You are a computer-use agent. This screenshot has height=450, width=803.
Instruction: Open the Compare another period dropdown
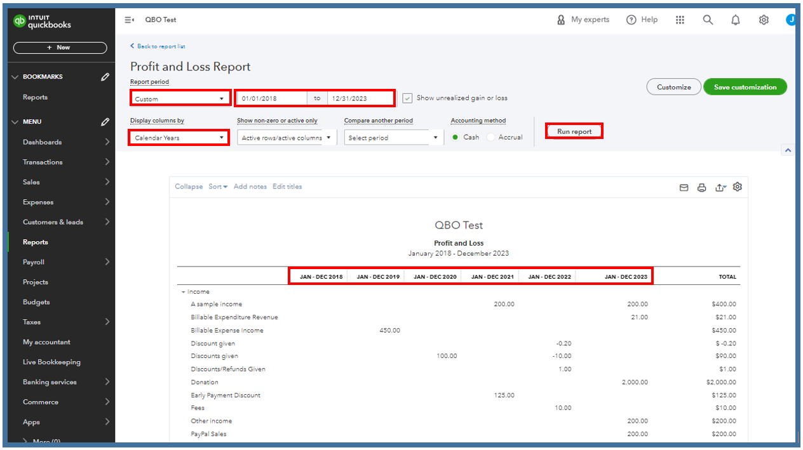(394, 138)
